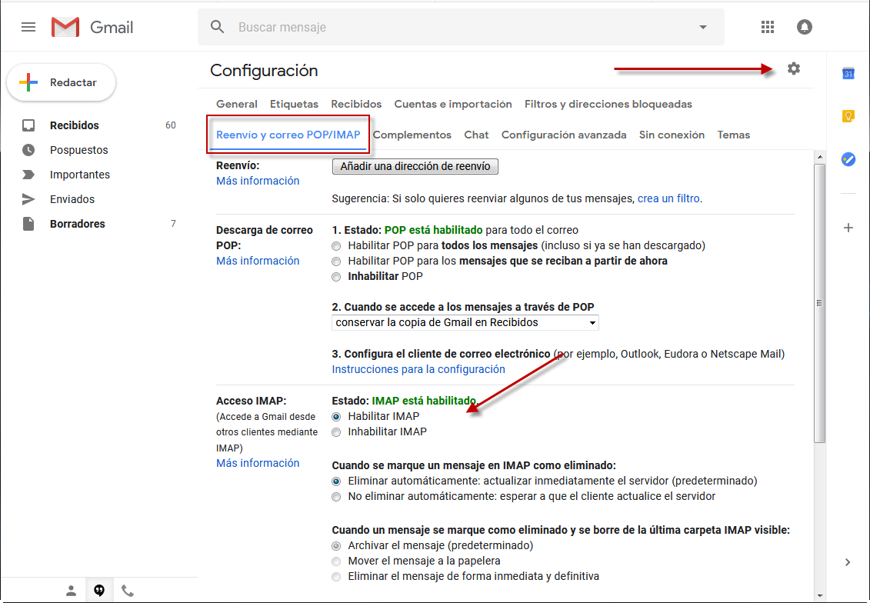
Task: Click the Redactar compose button
Action: [x=61, y=82]
